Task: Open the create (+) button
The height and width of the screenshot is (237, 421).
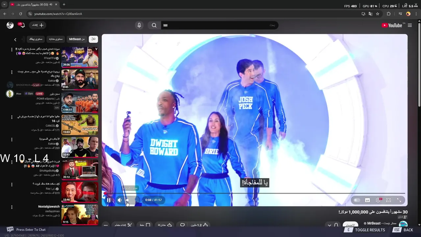Action: point(38,25)
